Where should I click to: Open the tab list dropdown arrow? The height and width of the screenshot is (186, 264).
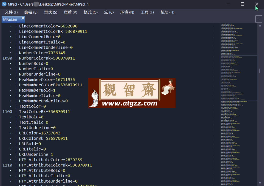259,19
